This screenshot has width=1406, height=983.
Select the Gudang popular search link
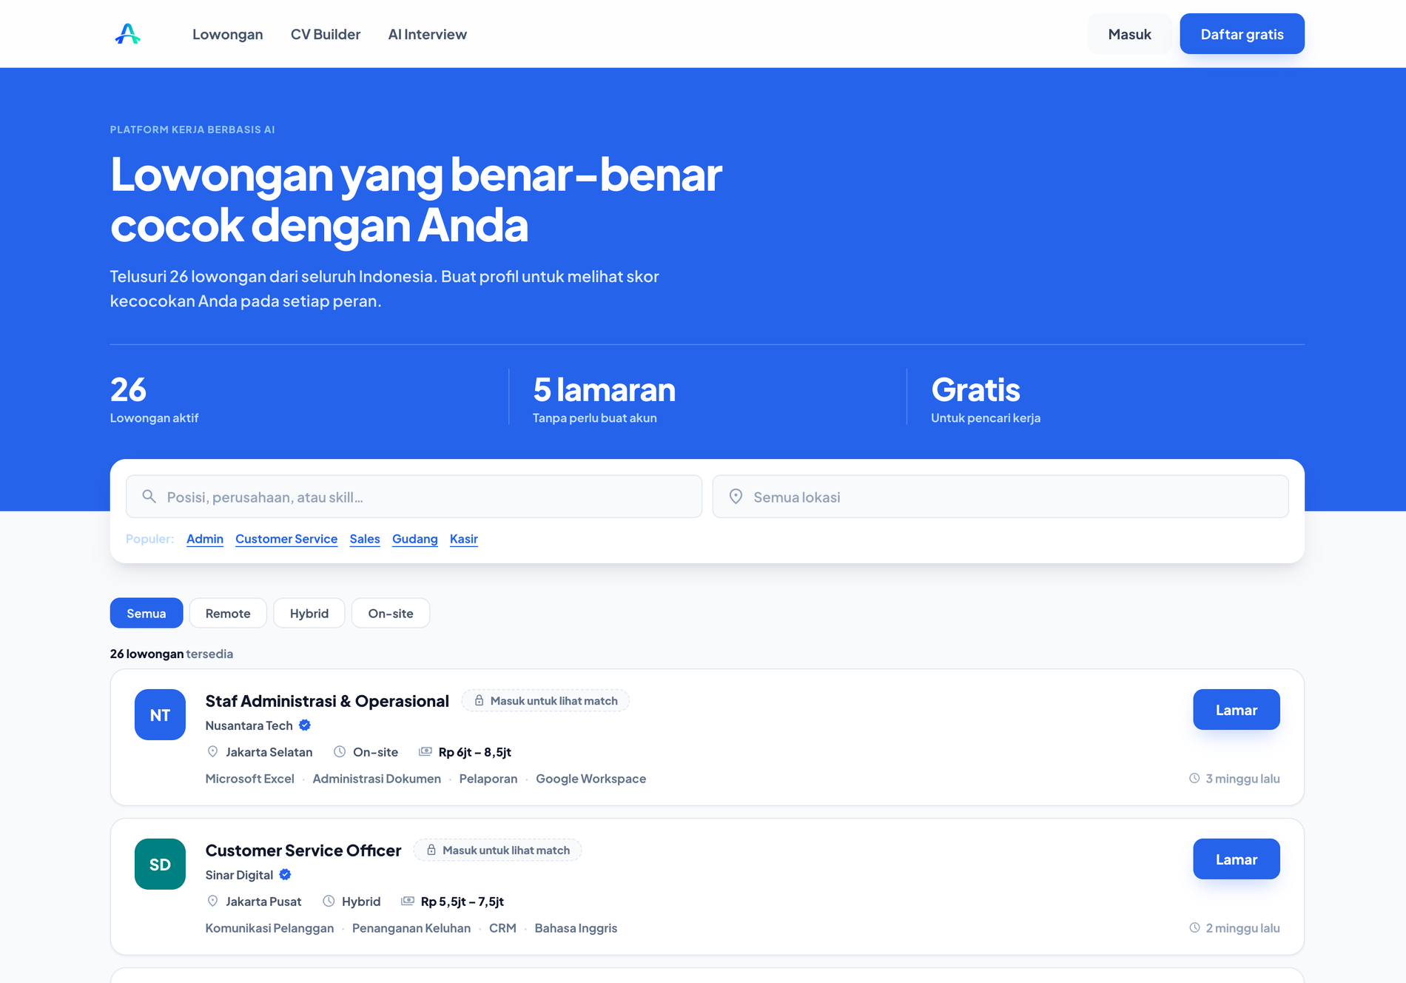tap(415, 539)
